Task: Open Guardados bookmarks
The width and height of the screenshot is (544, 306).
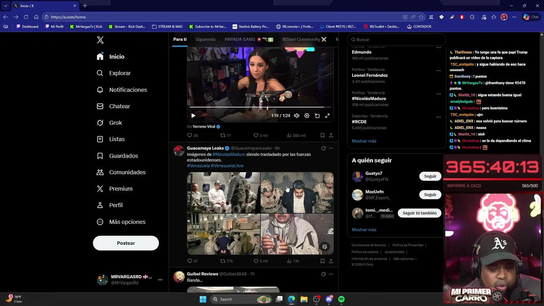Action: coord(117,156)
